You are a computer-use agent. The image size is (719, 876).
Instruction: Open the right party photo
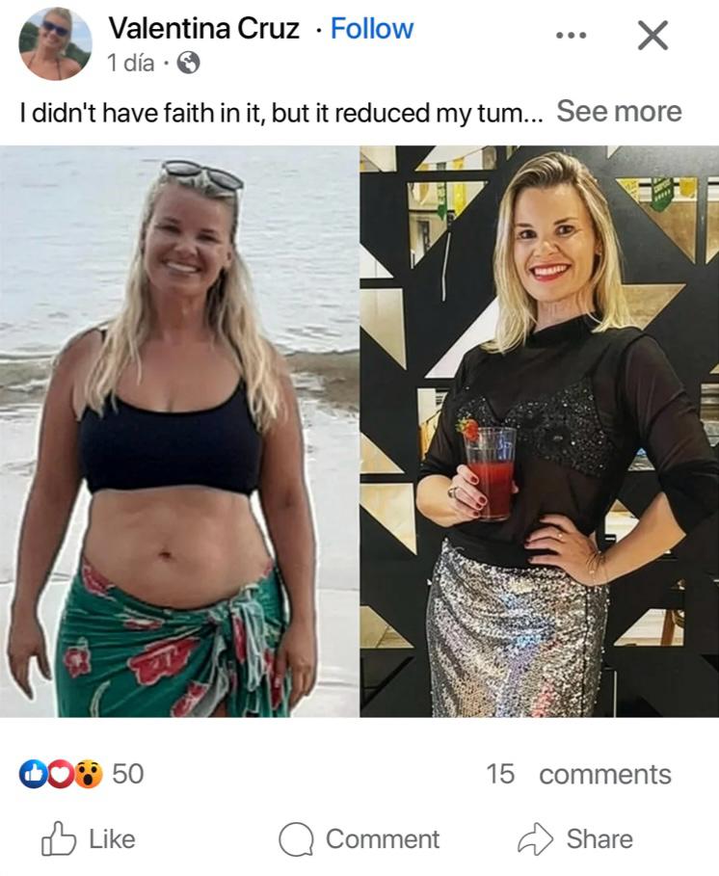539,432
